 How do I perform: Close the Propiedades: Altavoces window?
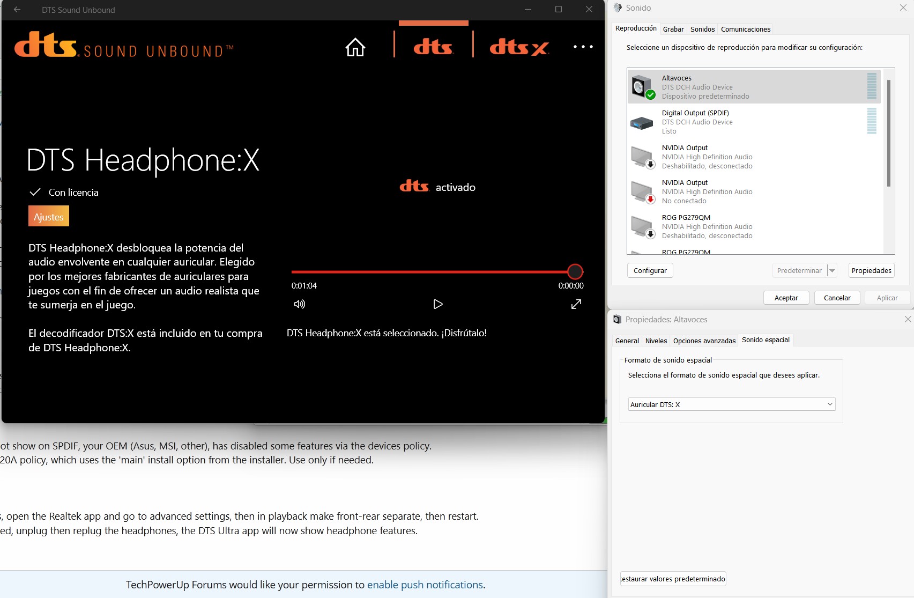click(908, 319)
